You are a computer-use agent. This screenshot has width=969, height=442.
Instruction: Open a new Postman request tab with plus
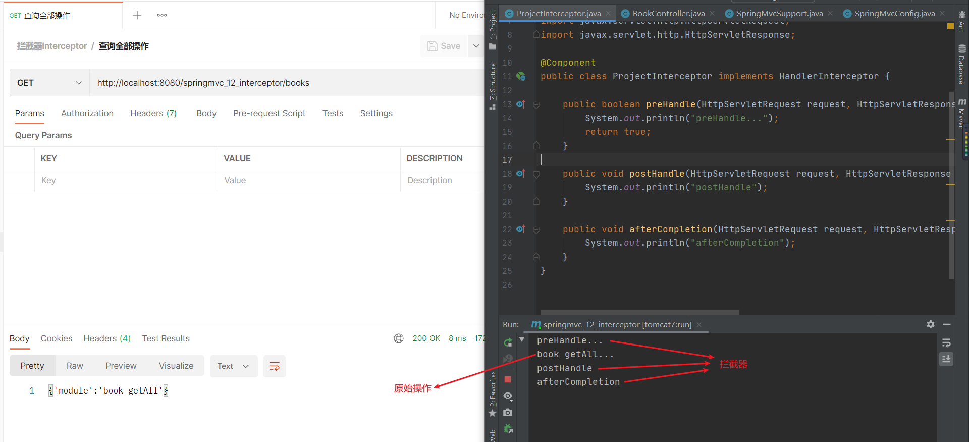coord(137,15)
